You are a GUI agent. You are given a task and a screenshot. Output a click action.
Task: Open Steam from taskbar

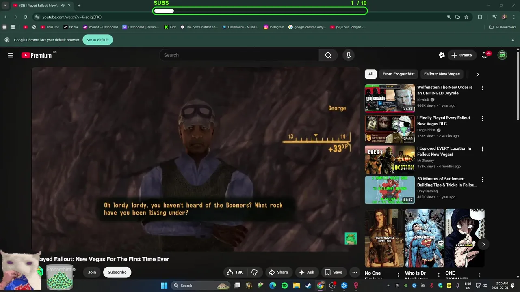pyautogui.click(x=308, y=286)
